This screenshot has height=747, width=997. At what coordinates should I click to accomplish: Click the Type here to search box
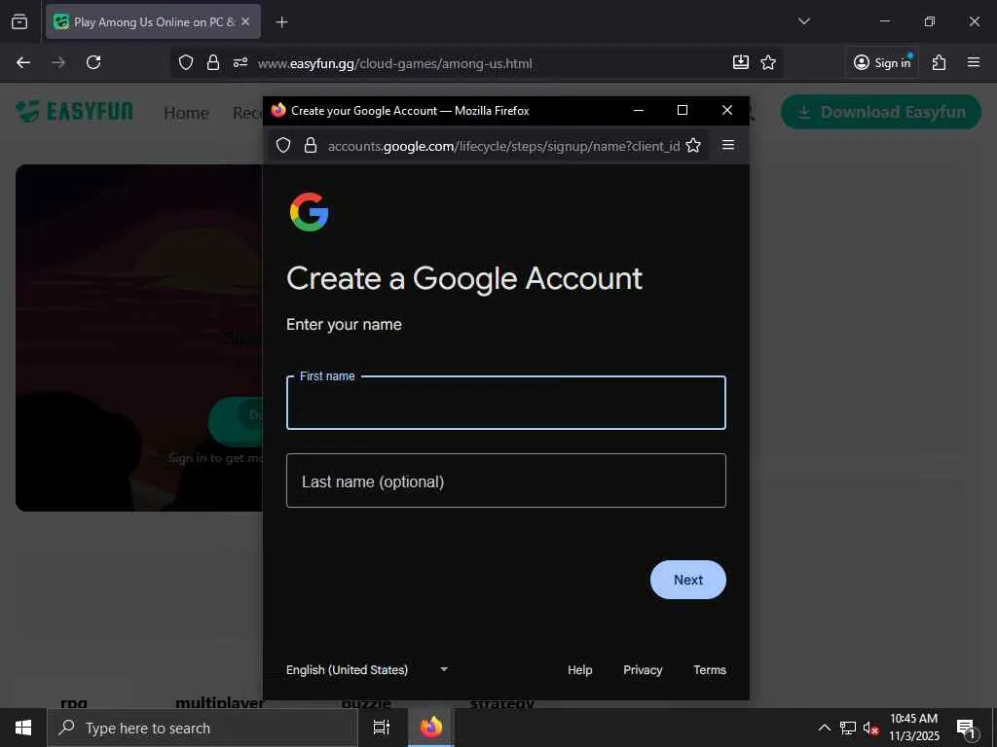coord(203,728)
